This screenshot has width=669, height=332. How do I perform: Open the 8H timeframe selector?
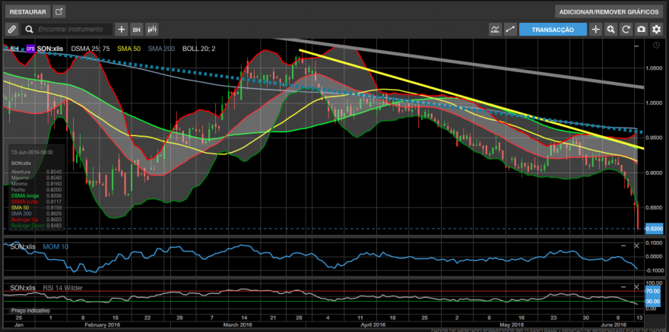137,30
